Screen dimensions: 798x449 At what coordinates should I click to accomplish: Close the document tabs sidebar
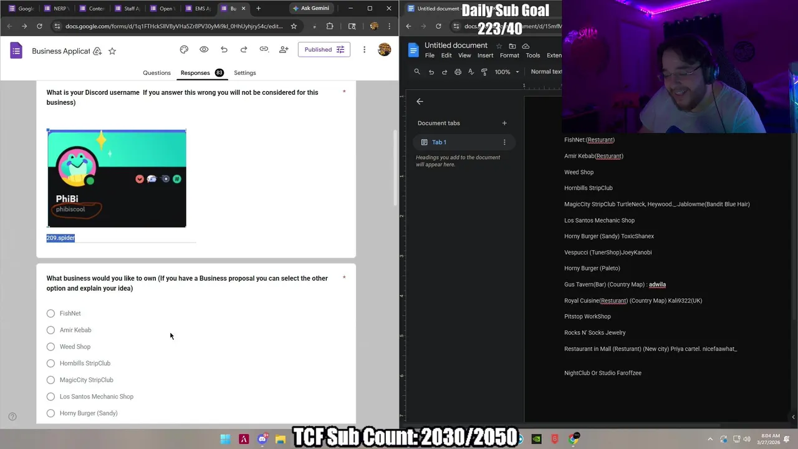pos(420,101)
